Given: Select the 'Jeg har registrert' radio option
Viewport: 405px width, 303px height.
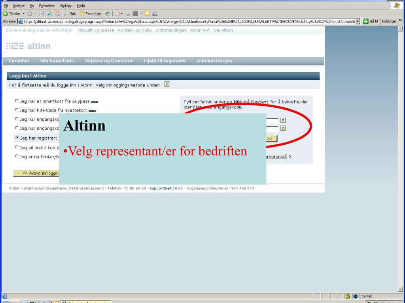Looking at the screenshot, I should (17, 138).
